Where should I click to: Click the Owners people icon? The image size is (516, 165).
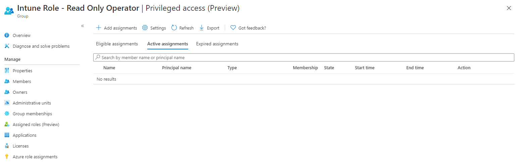coord(7,92)
